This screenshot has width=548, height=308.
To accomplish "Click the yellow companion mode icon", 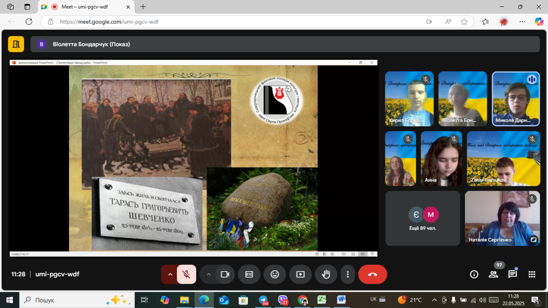I will pyautogui.click(x=16, y=44).
